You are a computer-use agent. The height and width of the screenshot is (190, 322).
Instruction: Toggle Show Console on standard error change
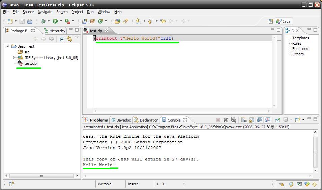click(x=268, y=120)
